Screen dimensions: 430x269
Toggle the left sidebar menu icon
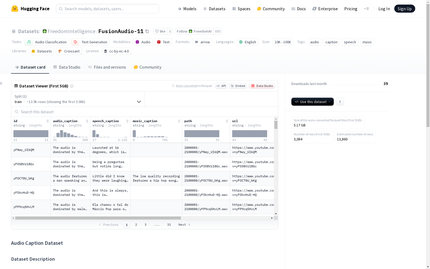[1, 83]
